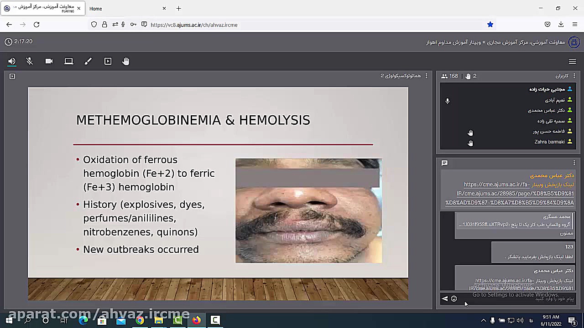The width and height of the screenshot is (584, 328).
Task: Open the chat panel options menu
Action: tap(574, 163)
